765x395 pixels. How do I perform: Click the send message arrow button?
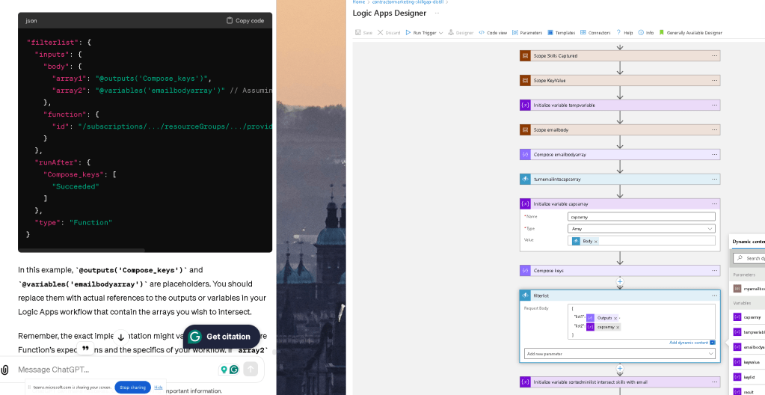pyautogui.click(x=251, y=369)
